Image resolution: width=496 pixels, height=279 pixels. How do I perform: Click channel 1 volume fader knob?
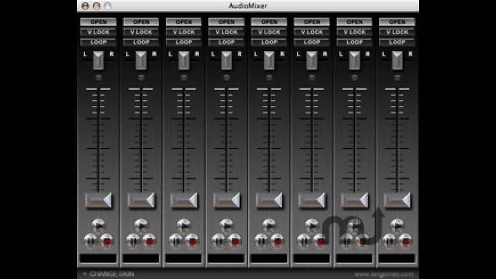(x=99, y=200)
